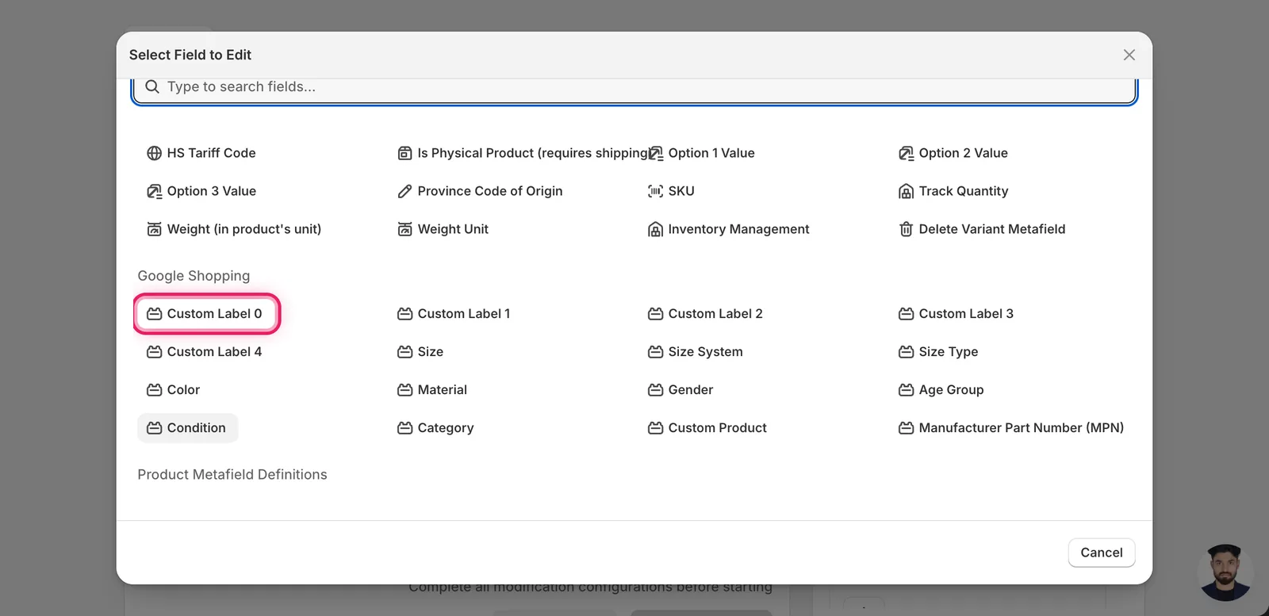Open the support avatar chat bubble

[x=1225, y=572]
